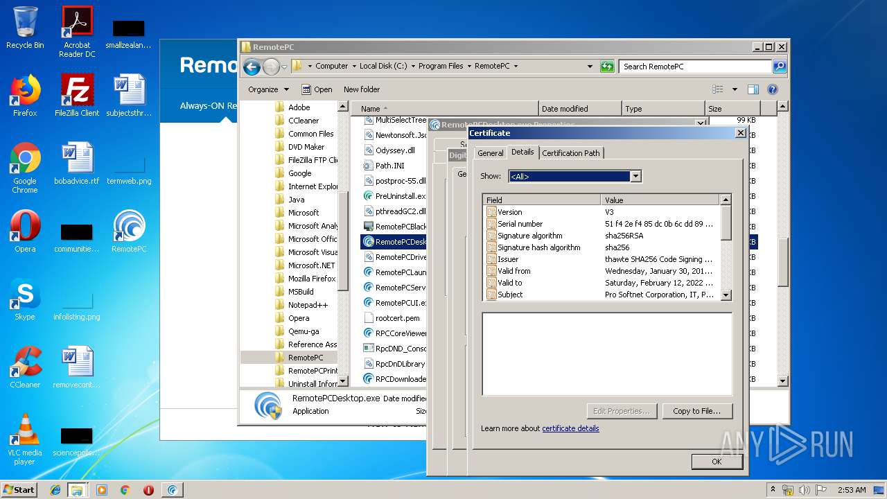The image size is (887, 499).
Task: Open the Field column header
Action: (x=542, y=200)
